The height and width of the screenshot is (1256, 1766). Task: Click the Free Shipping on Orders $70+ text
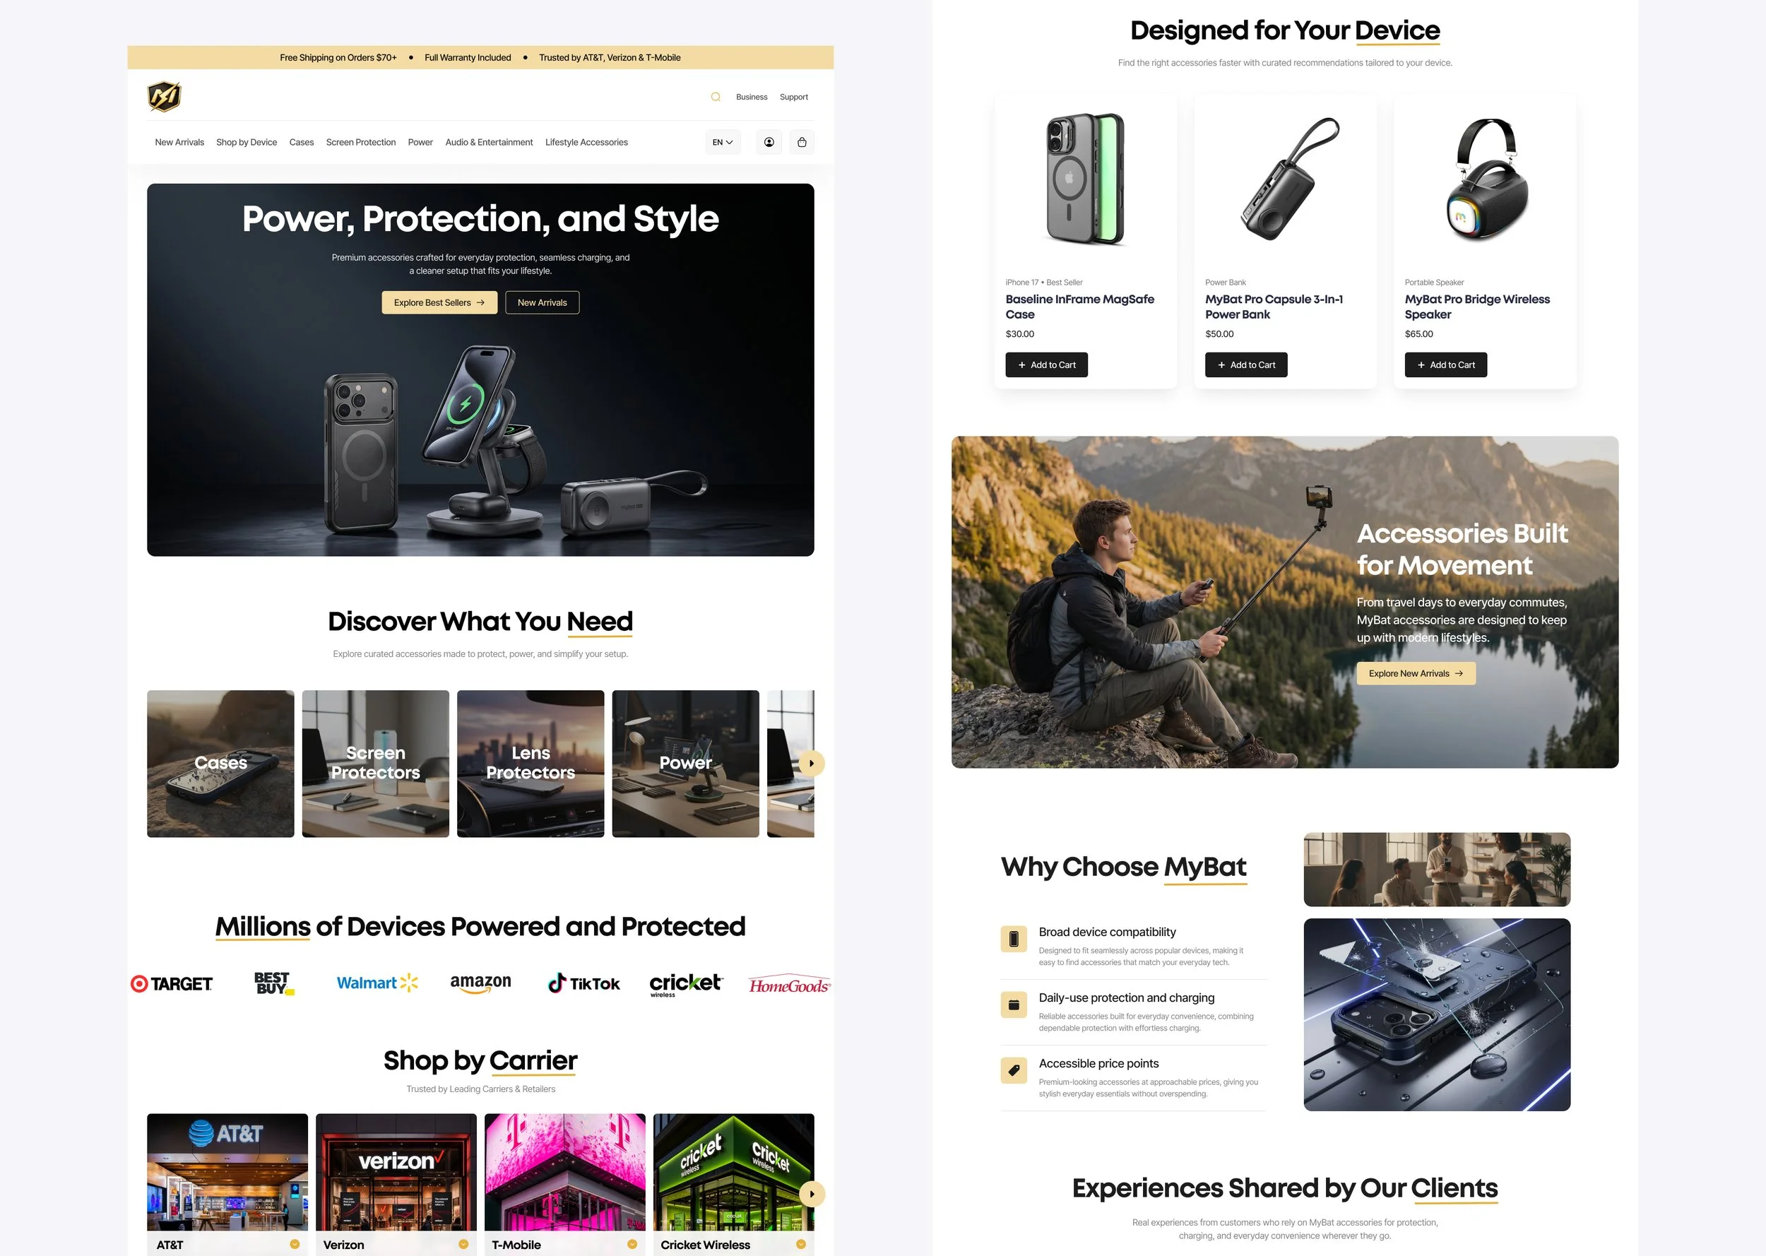pos(338,58)
